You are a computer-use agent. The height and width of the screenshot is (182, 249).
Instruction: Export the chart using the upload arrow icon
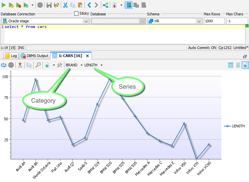pyautogui.click(x=20, y=65)
